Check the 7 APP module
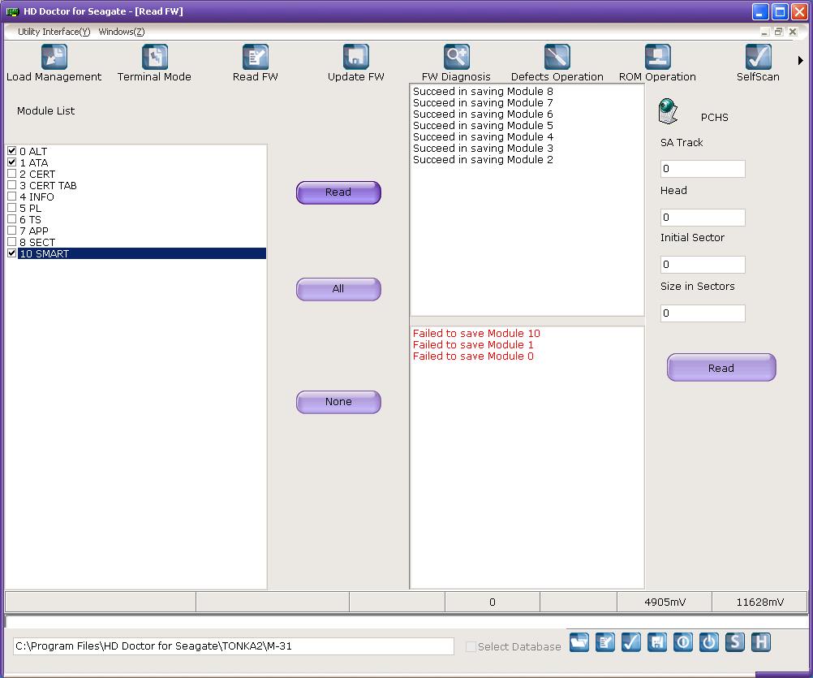 tap(12, 231)
